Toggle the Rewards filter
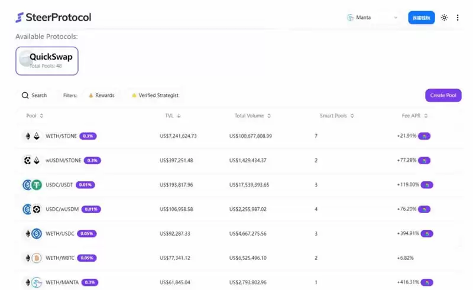The width and height of the screenshot is (473, 290). (101, 95)
